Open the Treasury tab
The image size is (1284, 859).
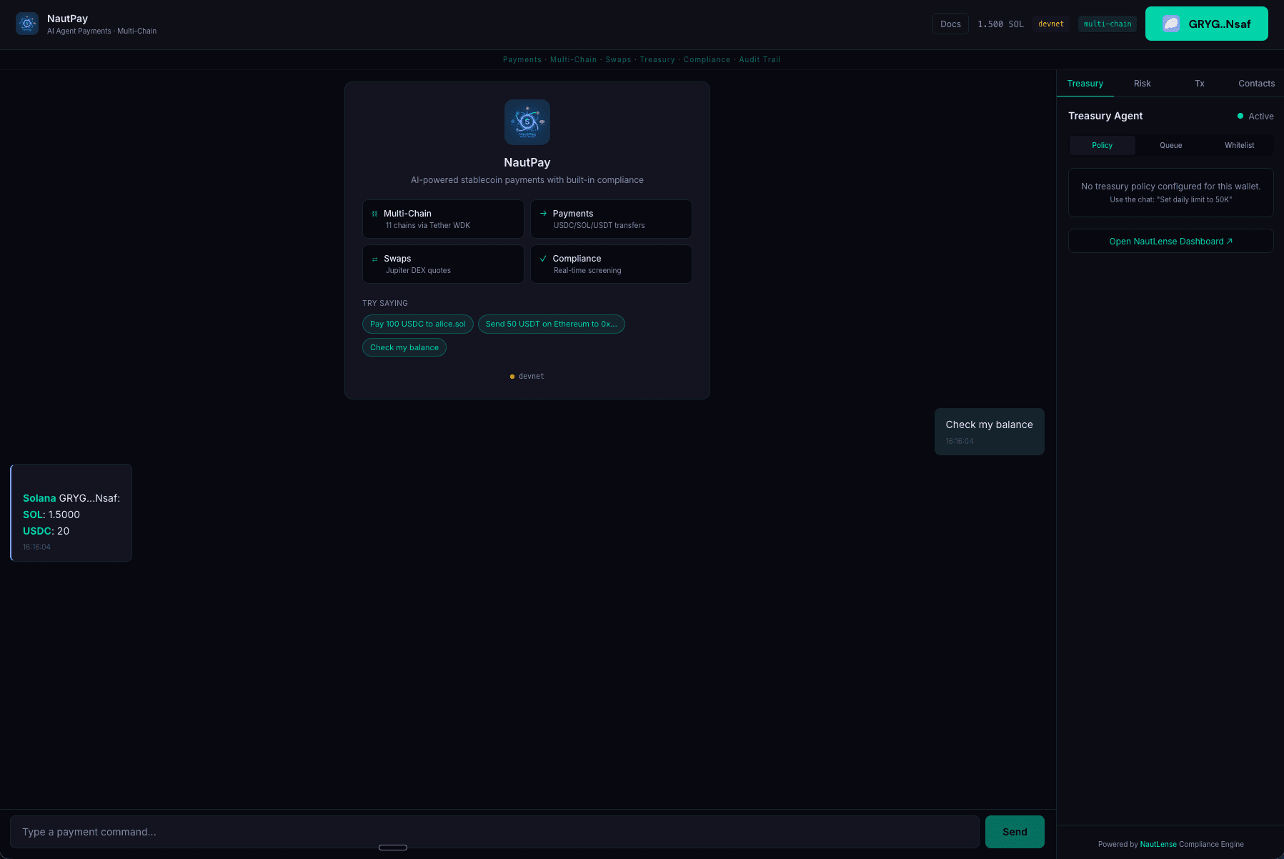coord(1085,84)
